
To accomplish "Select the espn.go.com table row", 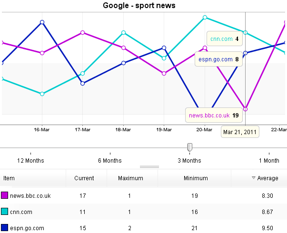I will pos(143,228).
